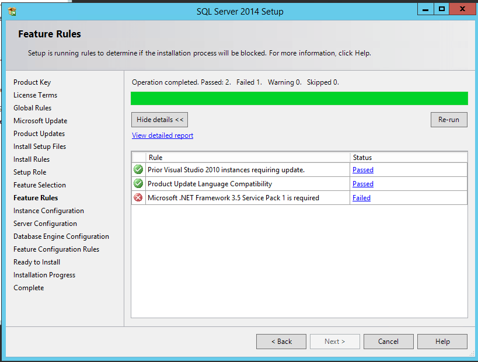
Task: Click the 'Operation completed' status summary text
Action: click(x=235, y=82)
